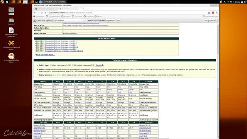
Task: Bookmark this page with the star
Action: 209,13
